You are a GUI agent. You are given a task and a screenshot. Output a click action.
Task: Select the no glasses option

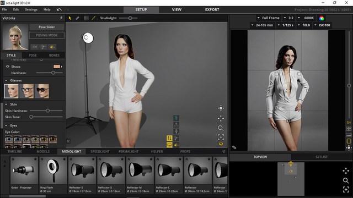pyautogui.click(x=11, y=91)
